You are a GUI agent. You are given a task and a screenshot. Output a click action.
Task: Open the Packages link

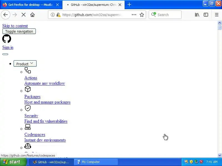click(x=32, y=97)
